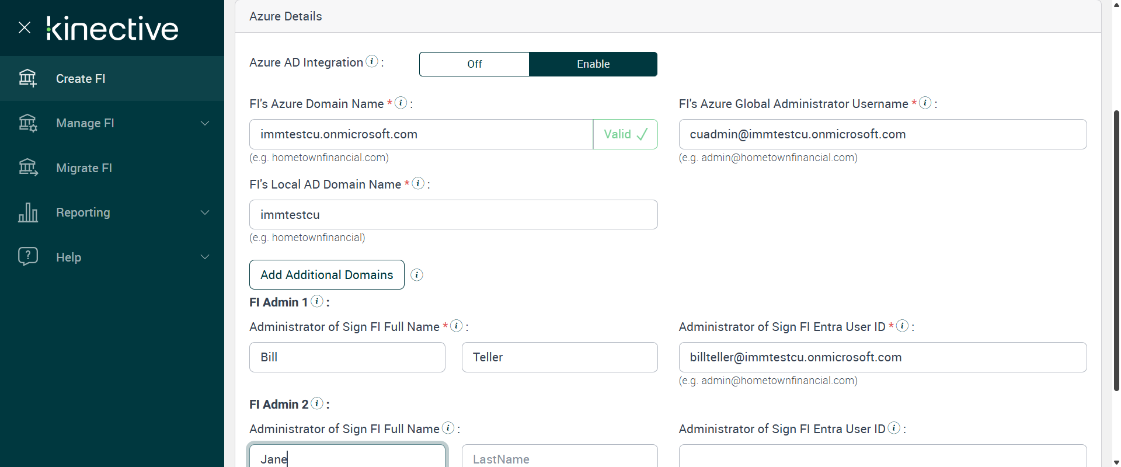
Task: Select Create FI in the sidebar
Action: [81, 79]
